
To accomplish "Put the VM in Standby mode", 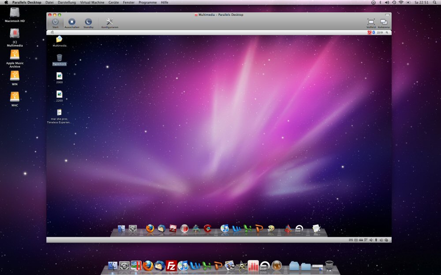I will pos(88,22).
